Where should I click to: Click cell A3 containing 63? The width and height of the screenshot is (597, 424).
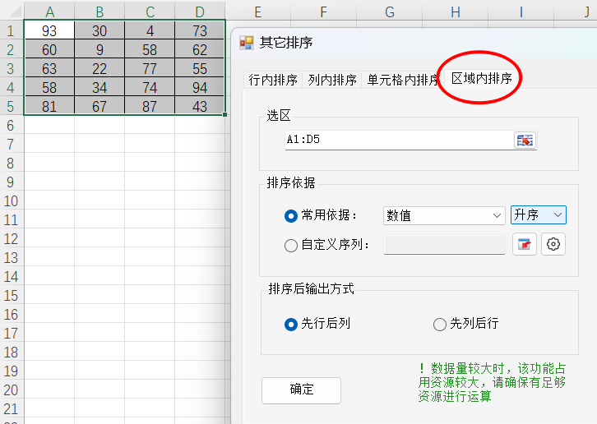[x=49, y=68]
